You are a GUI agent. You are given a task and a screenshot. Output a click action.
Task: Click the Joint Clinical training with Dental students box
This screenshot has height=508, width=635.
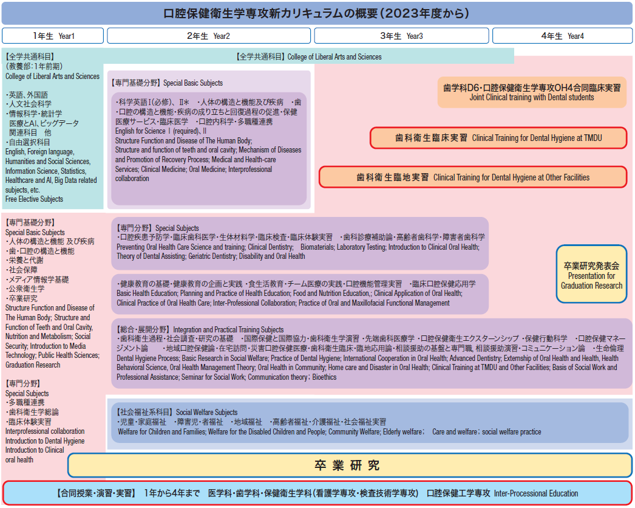pos(532,92)
